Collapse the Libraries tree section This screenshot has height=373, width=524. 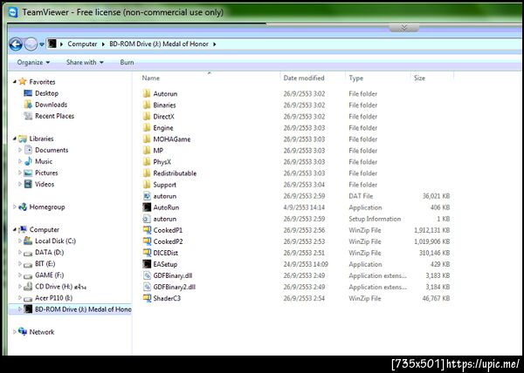tap(14, 139)
